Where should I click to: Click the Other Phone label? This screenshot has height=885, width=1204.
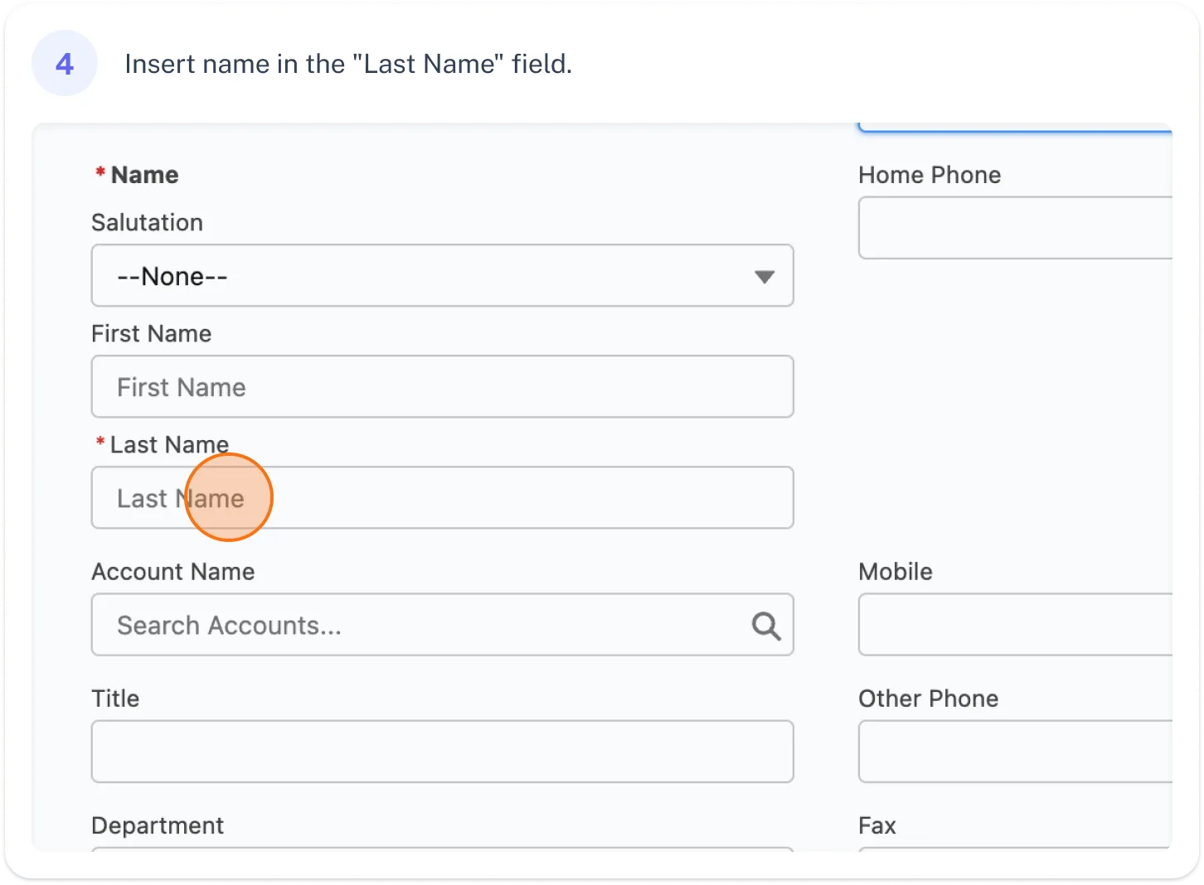pos(928,699)
